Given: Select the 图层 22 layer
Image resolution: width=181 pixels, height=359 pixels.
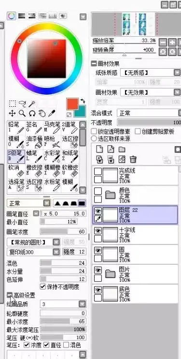Looking at the screenshot, I should [x=135, y=215].
